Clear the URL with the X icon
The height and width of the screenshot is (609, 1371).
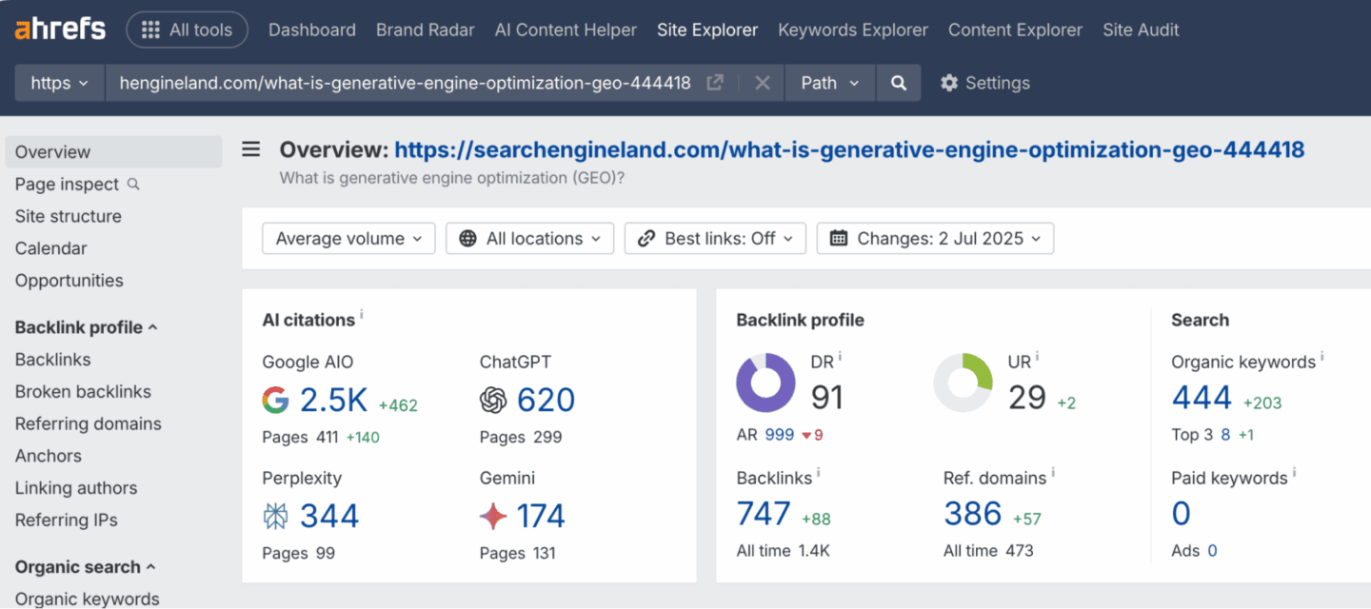762,83
